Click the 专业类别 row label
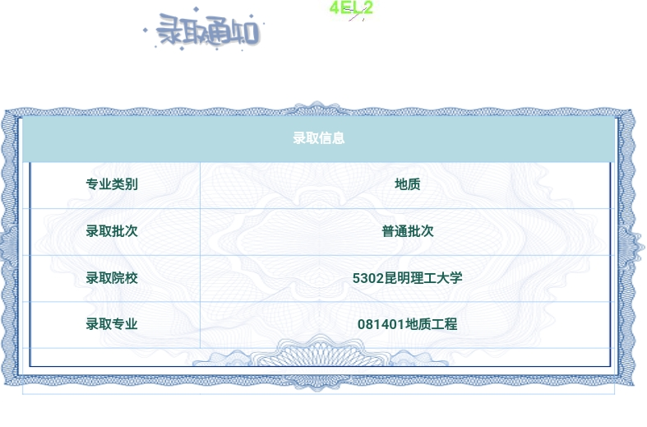Image resolution: width=647 pixels, height=427 pixels. click(112, 184)
